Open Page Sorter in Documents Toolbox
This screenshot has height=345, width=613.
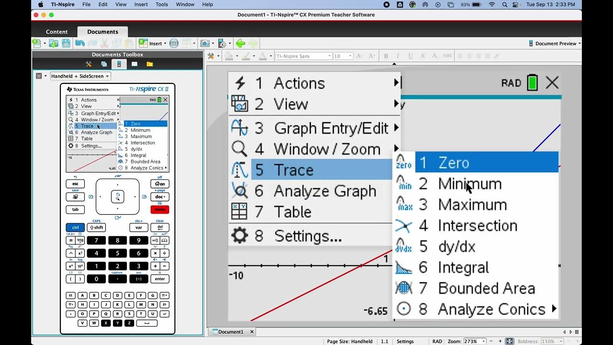(104, 64)
